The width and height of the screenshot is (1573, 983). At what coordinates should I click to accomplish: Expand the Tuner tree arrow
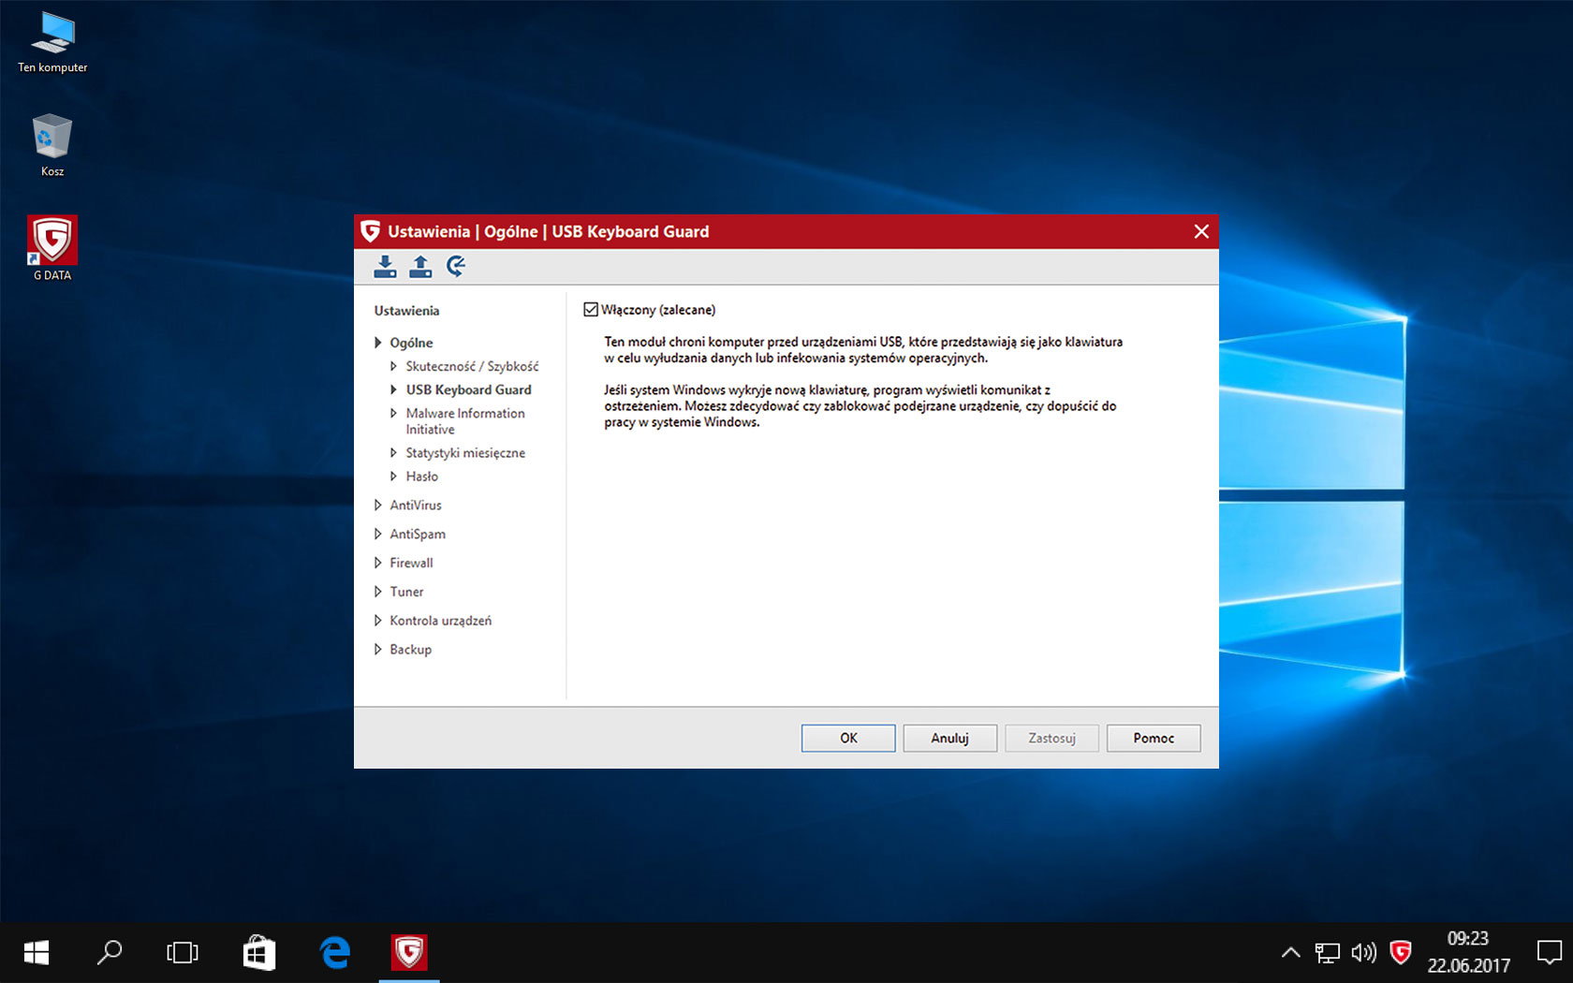(378, 593)
